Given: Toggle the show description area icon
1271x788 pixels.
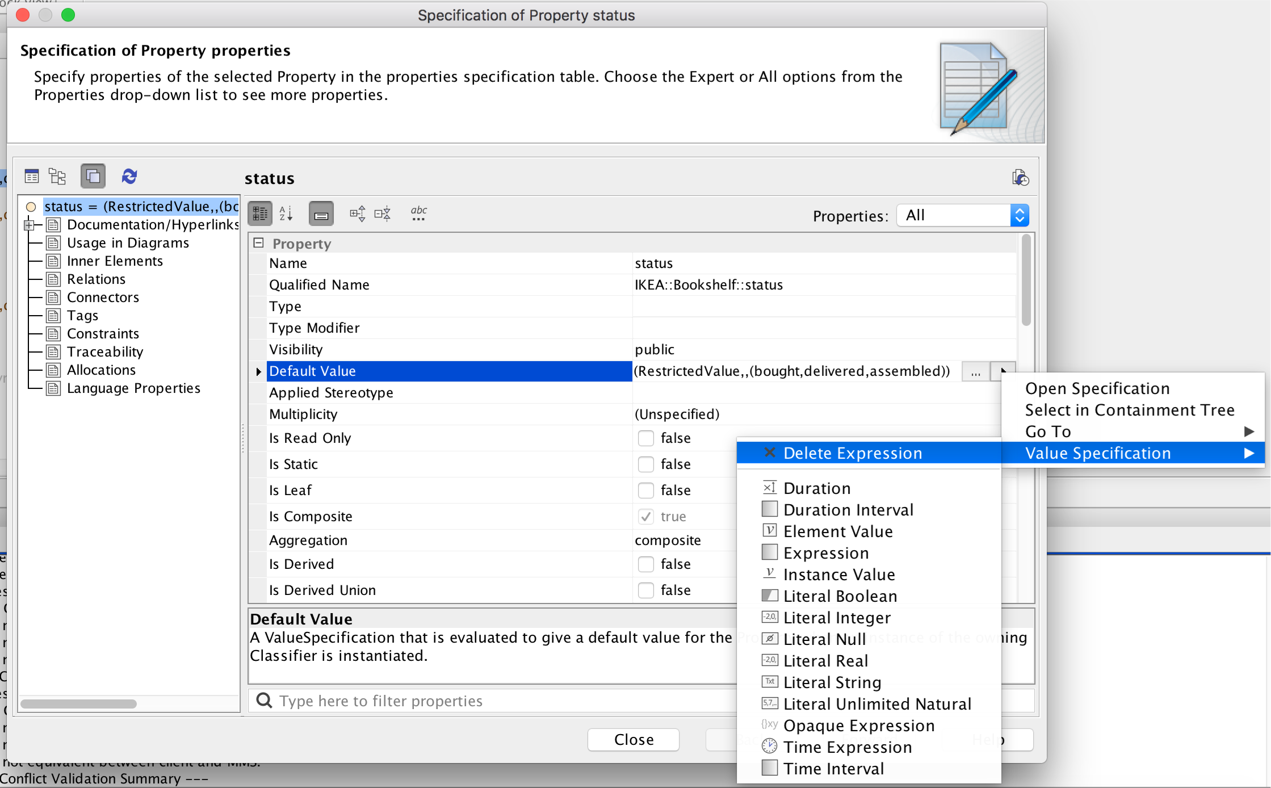Looking at the screenshot, I should pos(321,214).
